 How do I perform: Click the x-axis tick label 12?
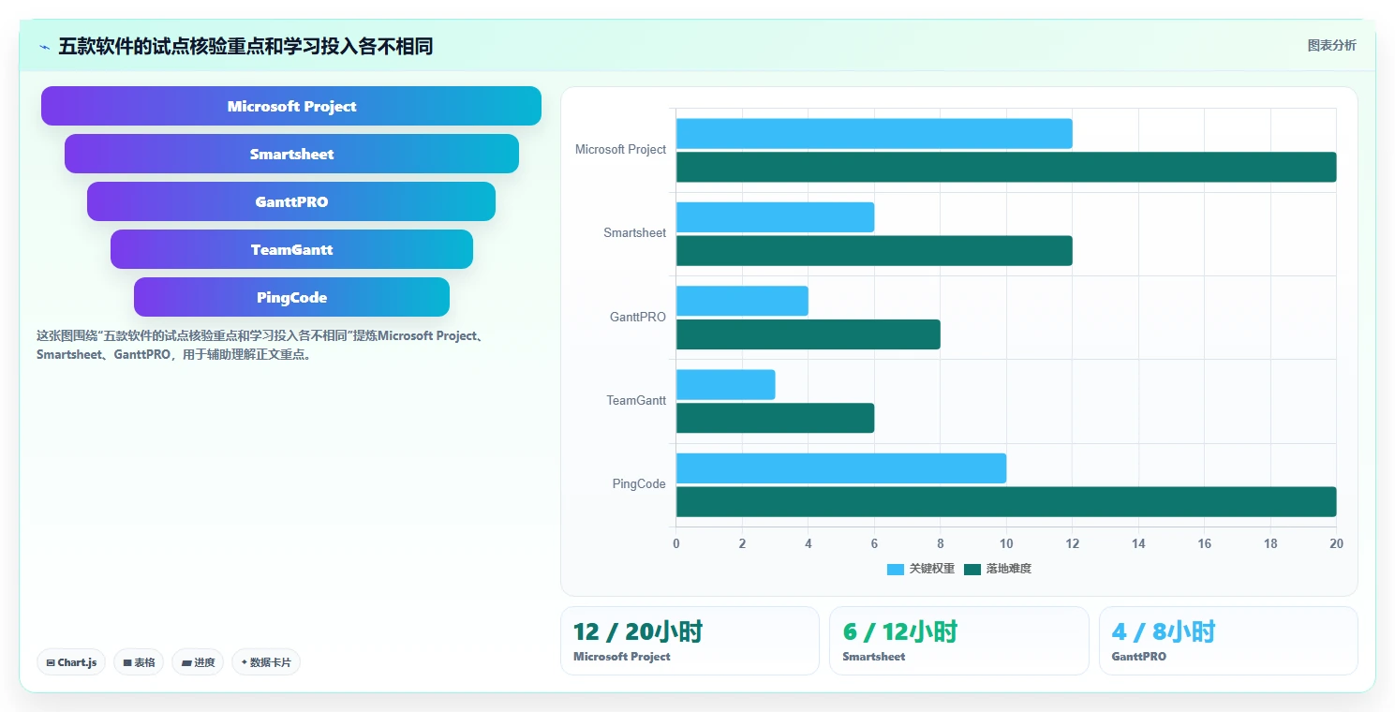pyautogui.click(x=1073, y=543)
